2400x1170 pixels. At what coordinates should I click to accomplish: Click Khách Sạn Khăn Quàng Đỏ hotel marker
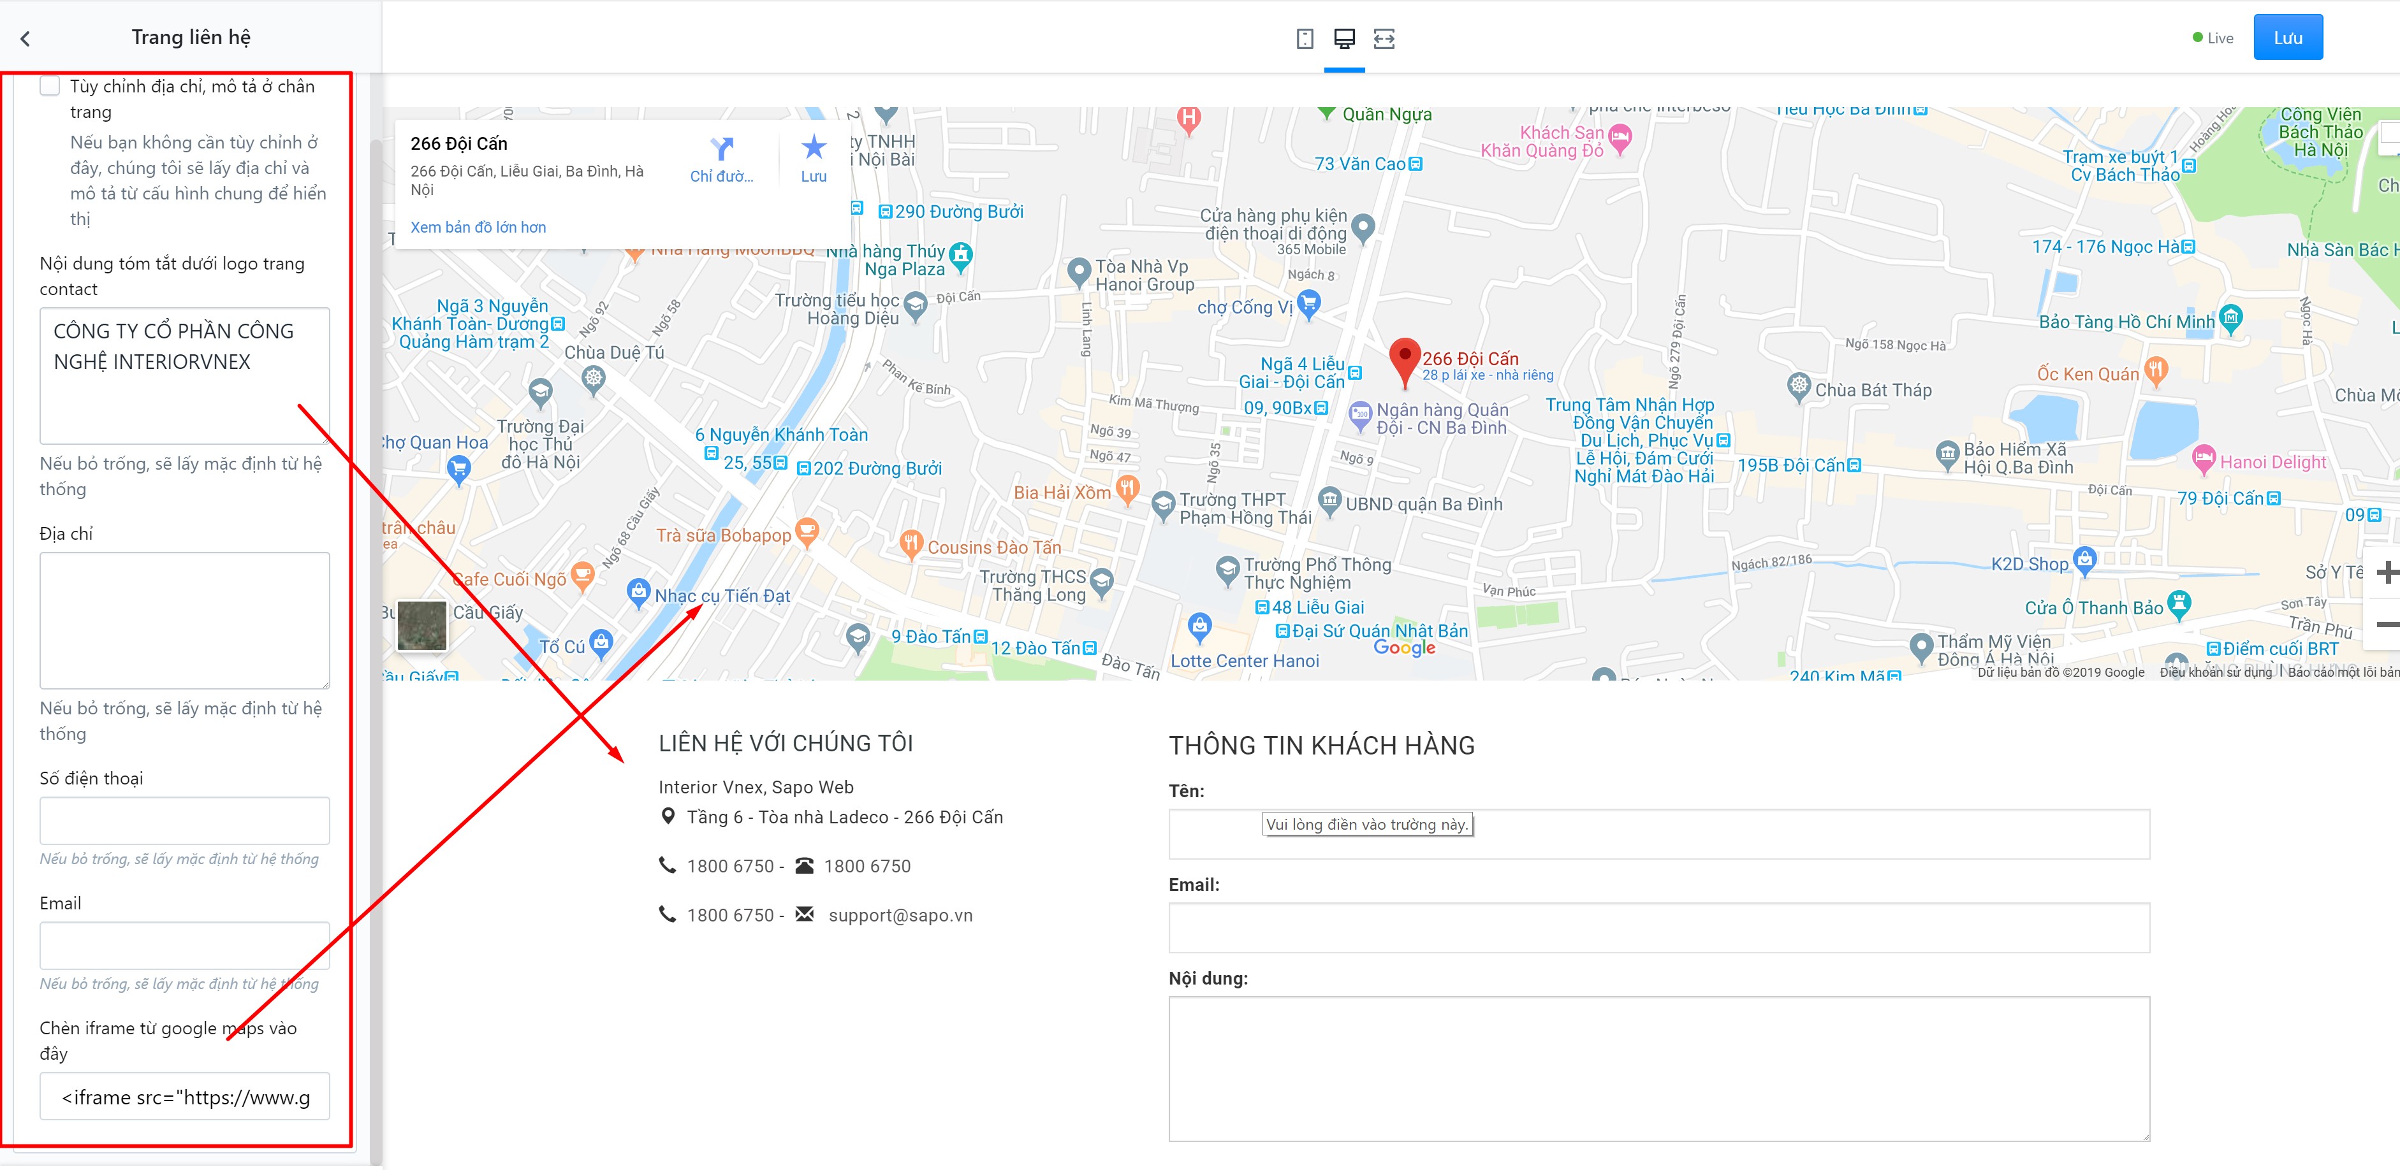tap(1620, 139)
